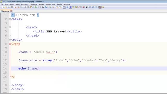Open Find with the binoculars icon
Viewport: 167px width, 94px height.
pyautogui.click(x=43, y=7)
